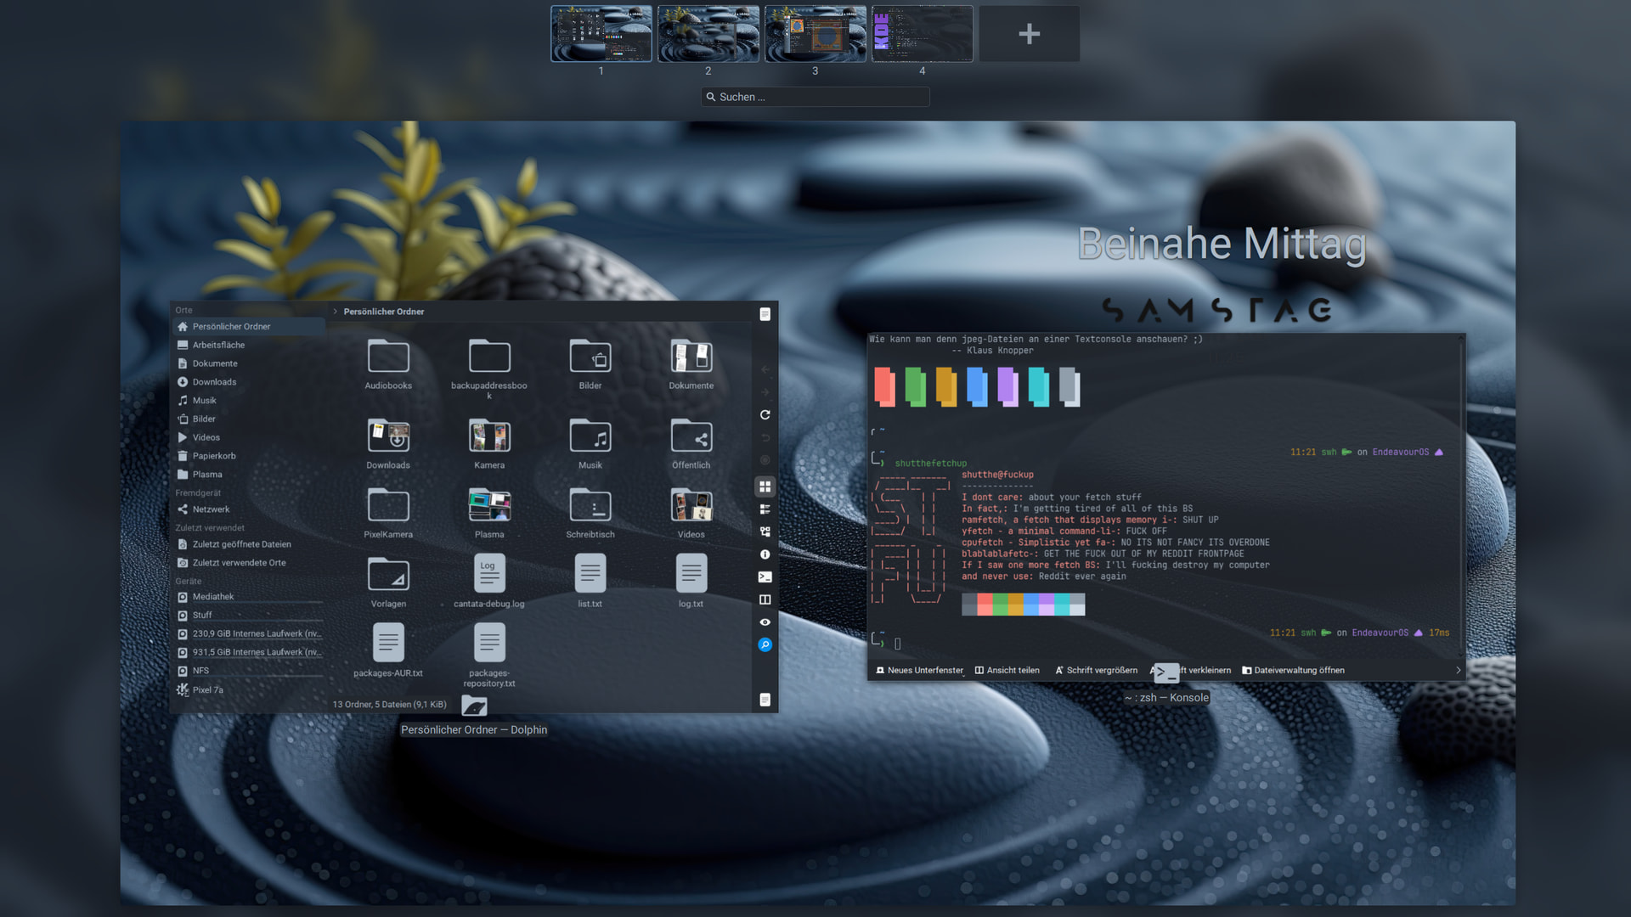Select Downloads in the places sidebar
Viewport: 1631px width, 917px height.
click(214, 382)
